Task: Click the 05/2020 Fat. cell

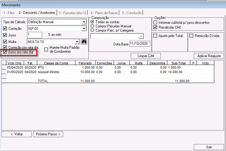Action: click(x=30, y=67)
